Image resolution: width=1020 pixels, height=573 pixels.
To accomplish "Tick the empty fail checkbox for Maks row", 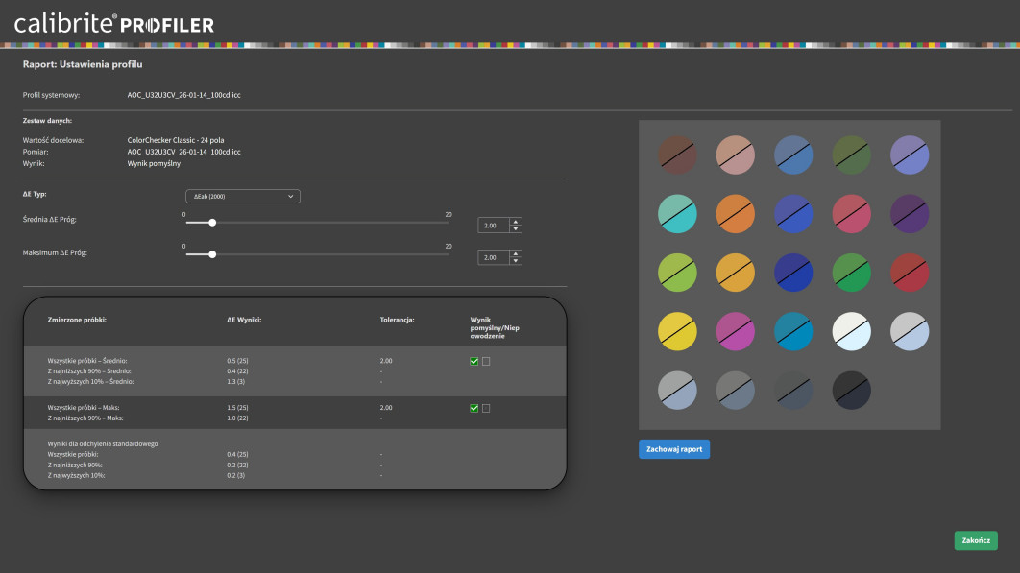I will [x=486, y=408].
